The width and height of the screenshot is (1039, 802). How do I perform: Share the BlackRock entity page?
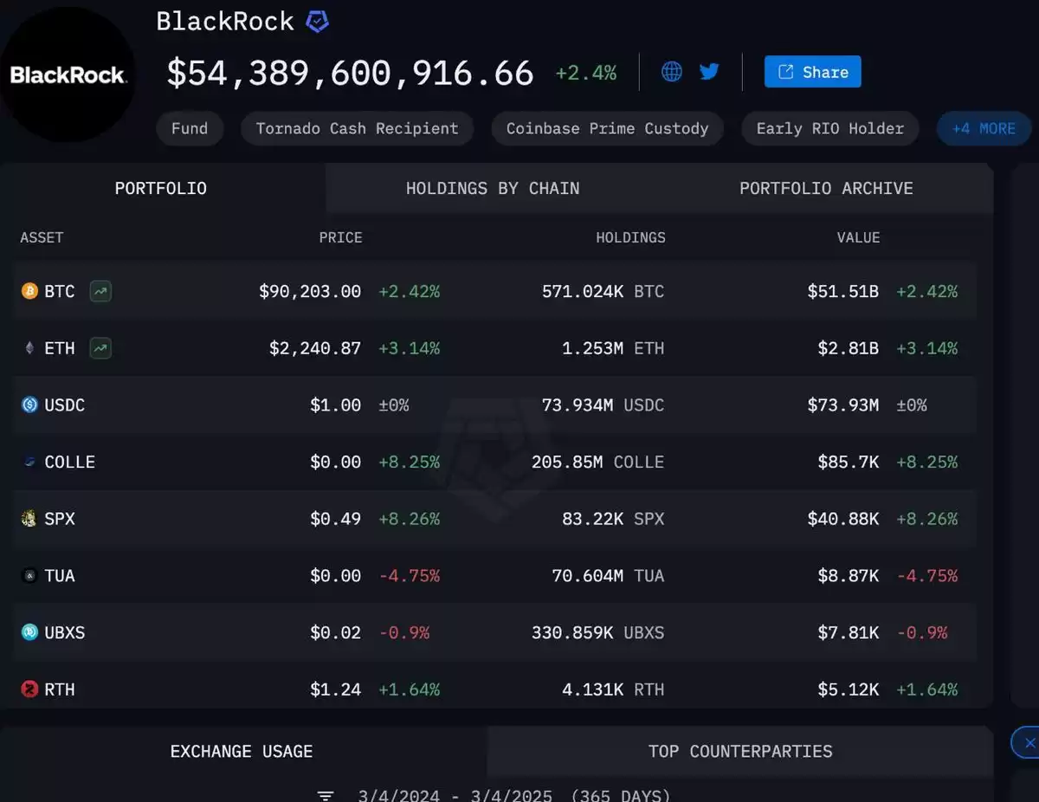812,72
